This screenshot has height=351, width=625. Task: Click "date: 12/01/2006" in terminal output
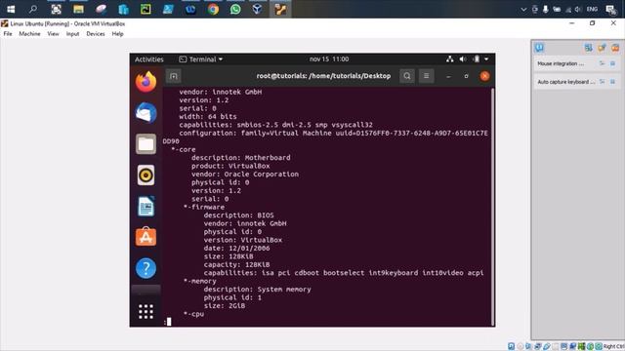tap(236, 249)
